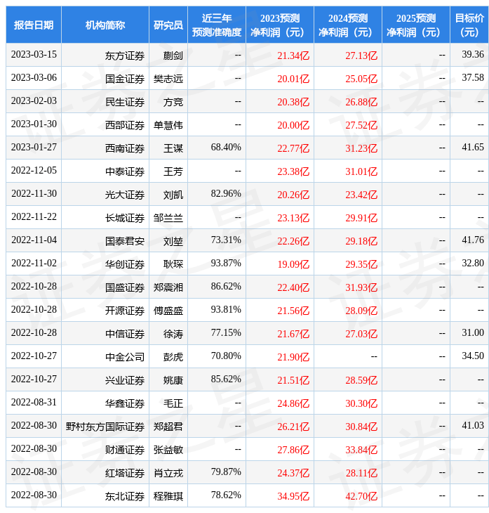Click the 93.87% accuracy cell
This screenshot has height=513, width=489.
226,264
